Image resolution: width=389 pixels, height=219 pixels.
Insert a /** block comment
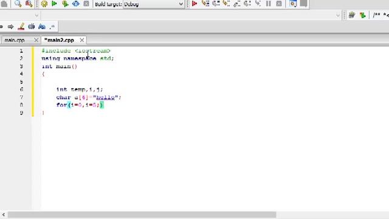[376, 15]
